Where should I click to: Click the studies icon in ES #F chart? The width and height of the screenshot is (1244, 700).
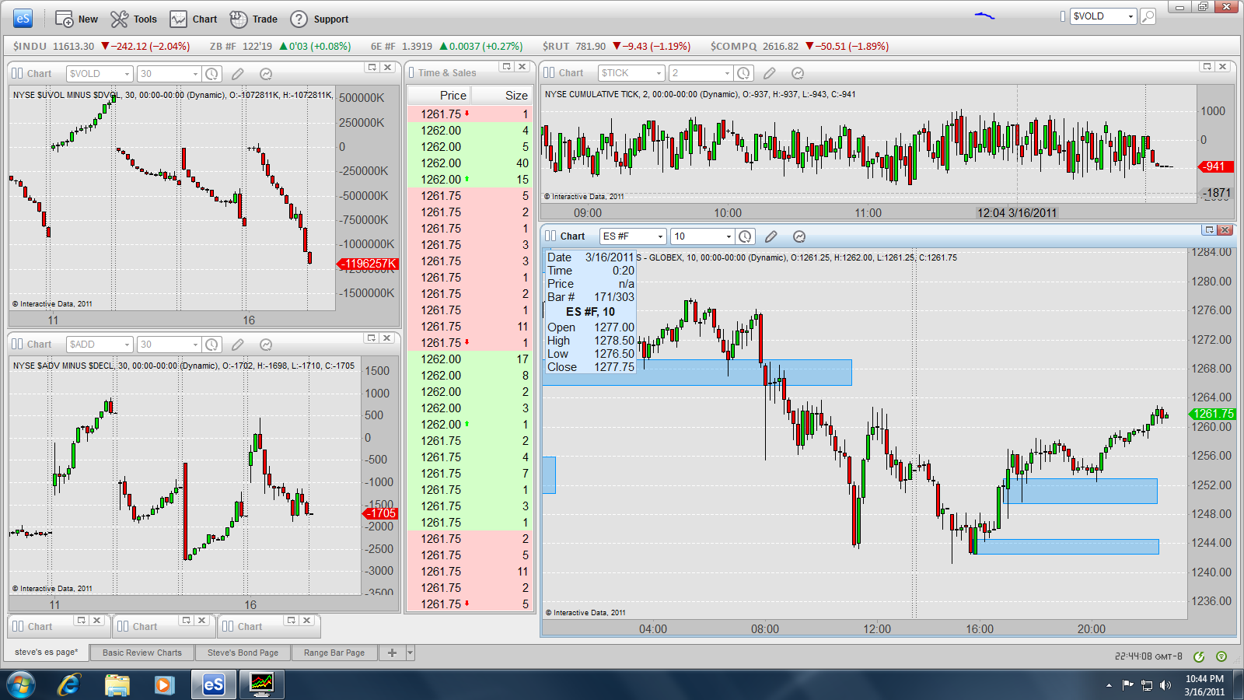click(x=798, y=236)
